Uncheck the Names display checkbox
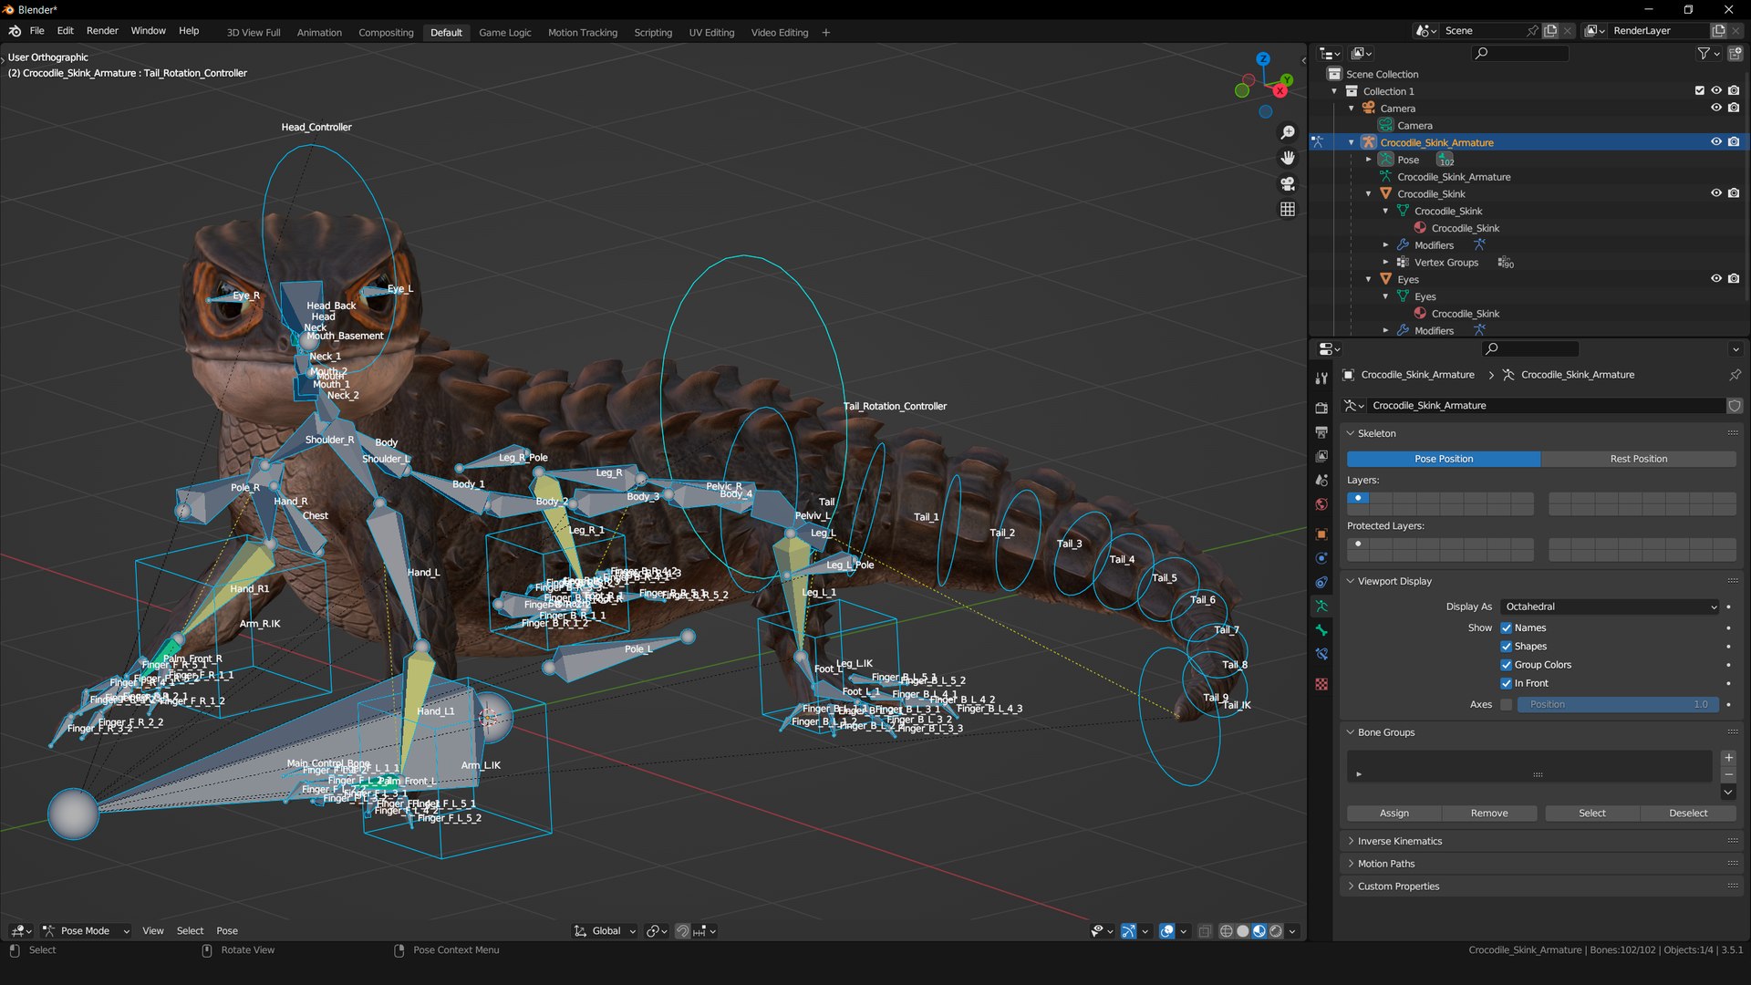 click(x=1506, y=628)
